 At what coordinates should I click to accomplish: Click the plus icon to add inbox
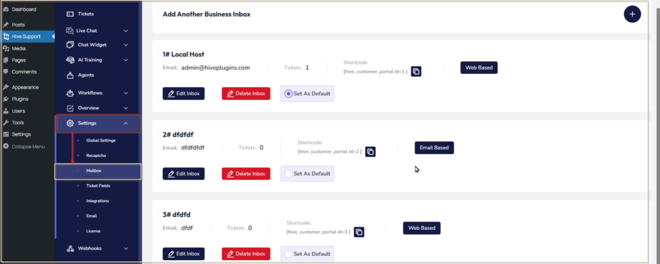(632, 14)
